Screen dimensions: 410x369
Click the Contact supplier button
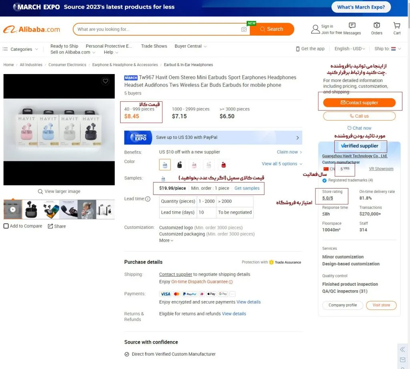pyautogui.click(x=359, y=103)
